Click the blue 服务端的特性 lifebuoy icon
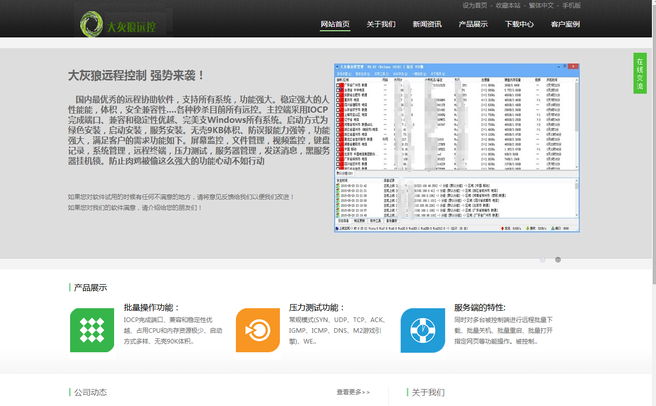The image size is (656, 406). (x=422, y=331)
